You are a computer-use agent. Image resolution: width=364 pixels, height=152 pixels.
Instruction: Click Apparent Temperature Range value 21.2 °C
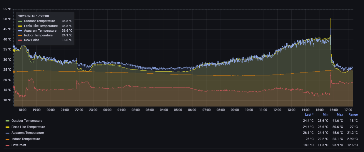point(353,133)
